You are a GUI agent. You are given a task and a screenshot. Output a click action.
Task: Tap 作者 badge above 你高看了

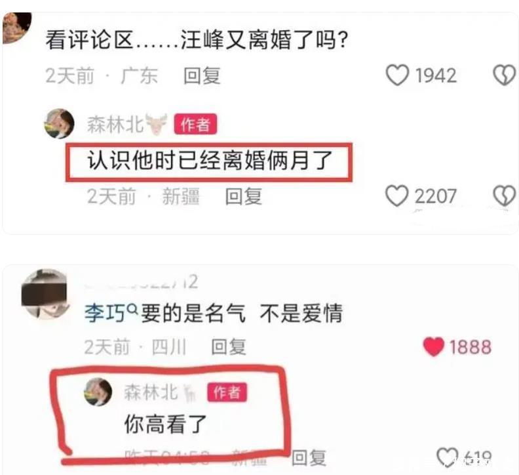click(x=227, y=392)
